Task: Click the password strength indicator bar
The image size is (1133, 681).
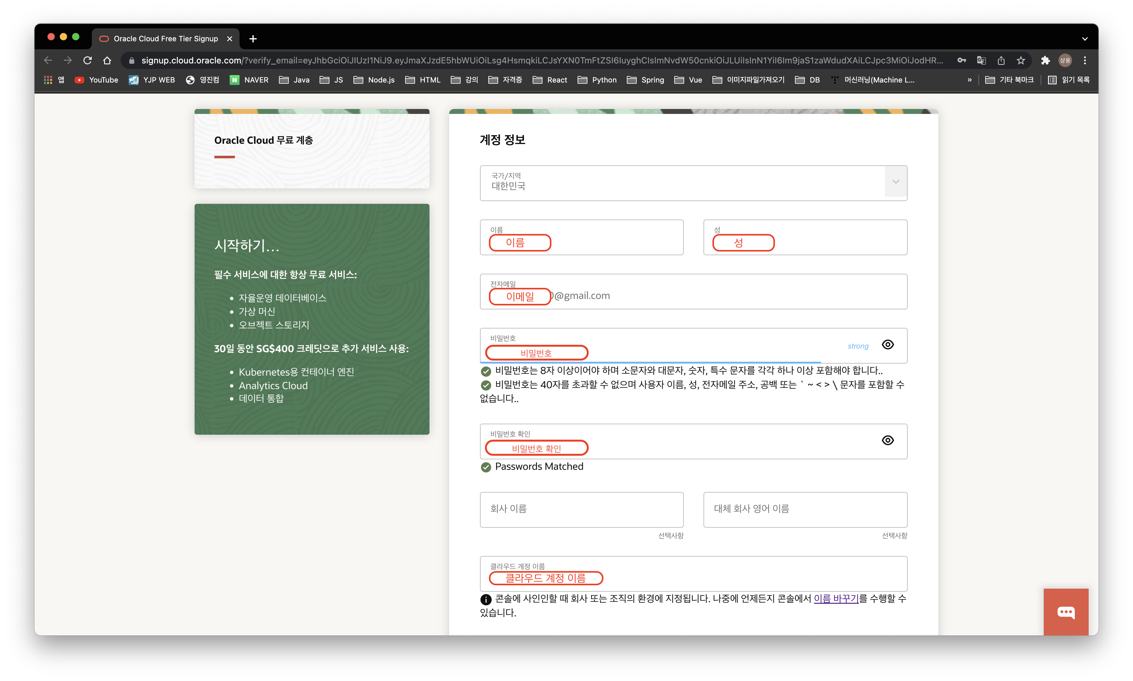Action: click(650, 362)
